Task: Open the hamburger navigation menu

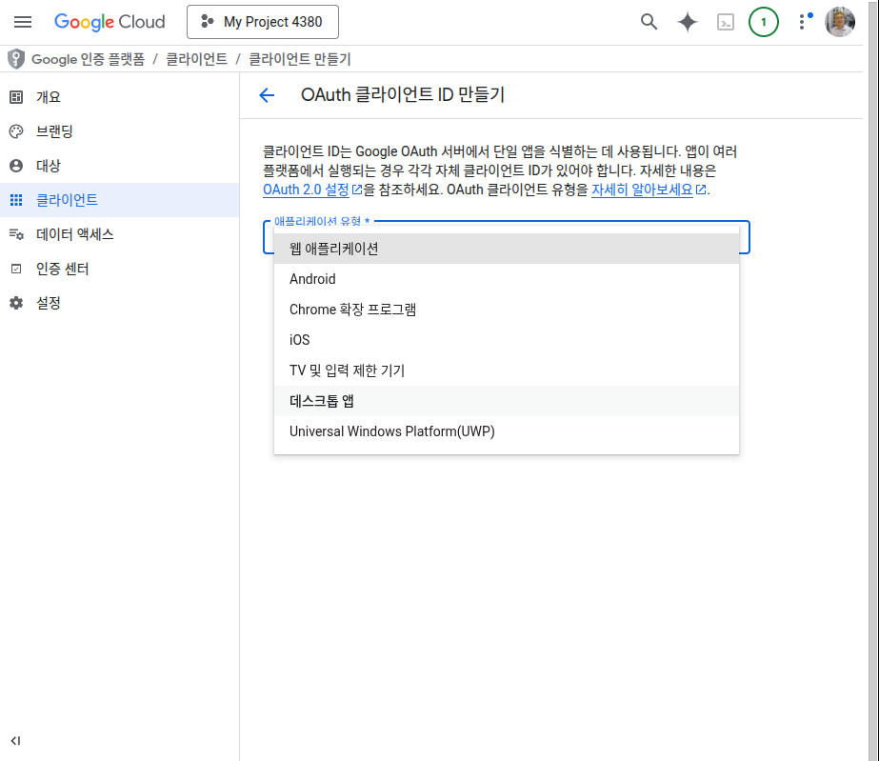Action: click(x=23, y=22)
